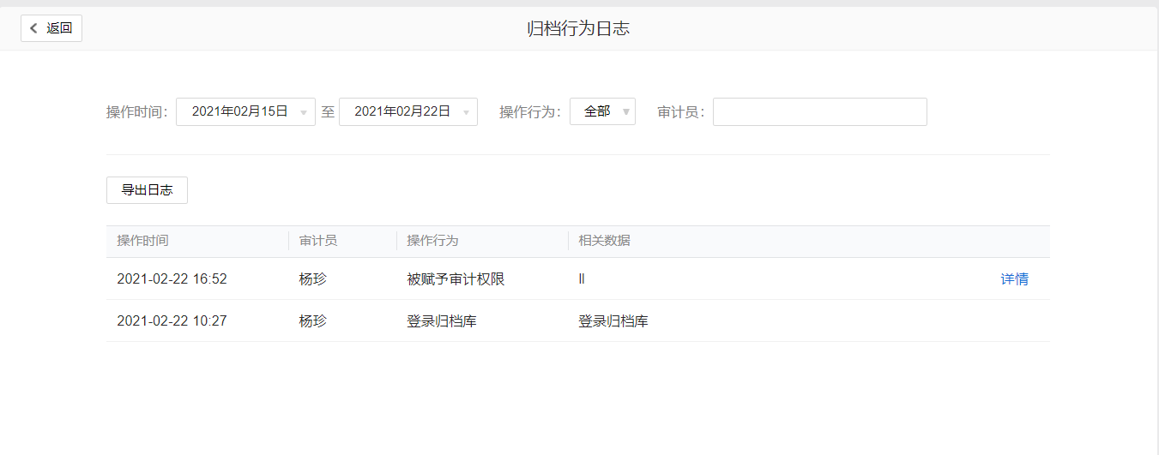Image resolution: width=1159 pixels, height=455 pixels.
Task: Click the 操作行为 column header
Action: (432, 241)
